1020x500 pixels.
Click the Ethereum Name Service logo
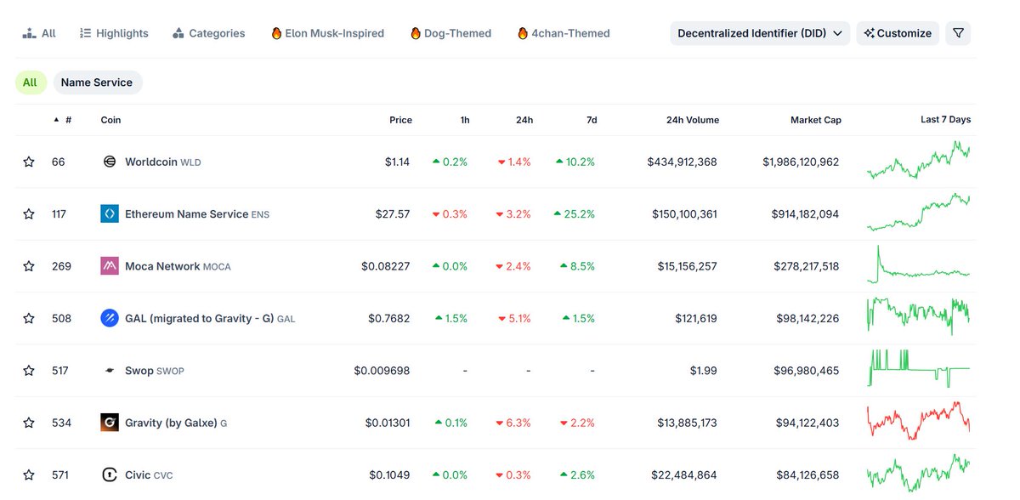click(110, 214)
